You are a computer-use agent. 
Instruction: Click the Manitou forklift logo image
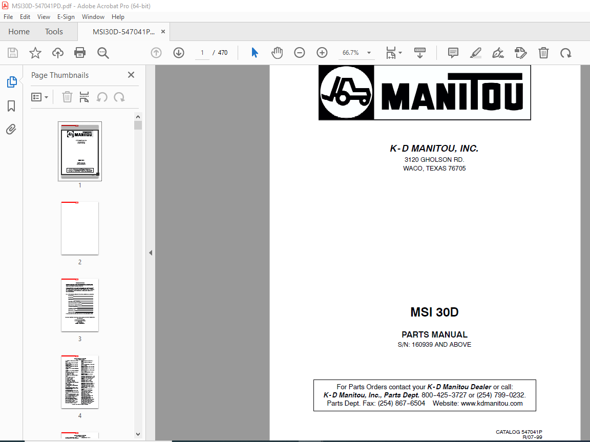(x=346, y=93)
